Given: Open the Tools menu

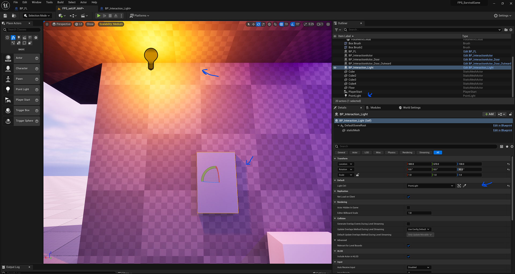Looking at the screenshot, I should click(49, 2).
